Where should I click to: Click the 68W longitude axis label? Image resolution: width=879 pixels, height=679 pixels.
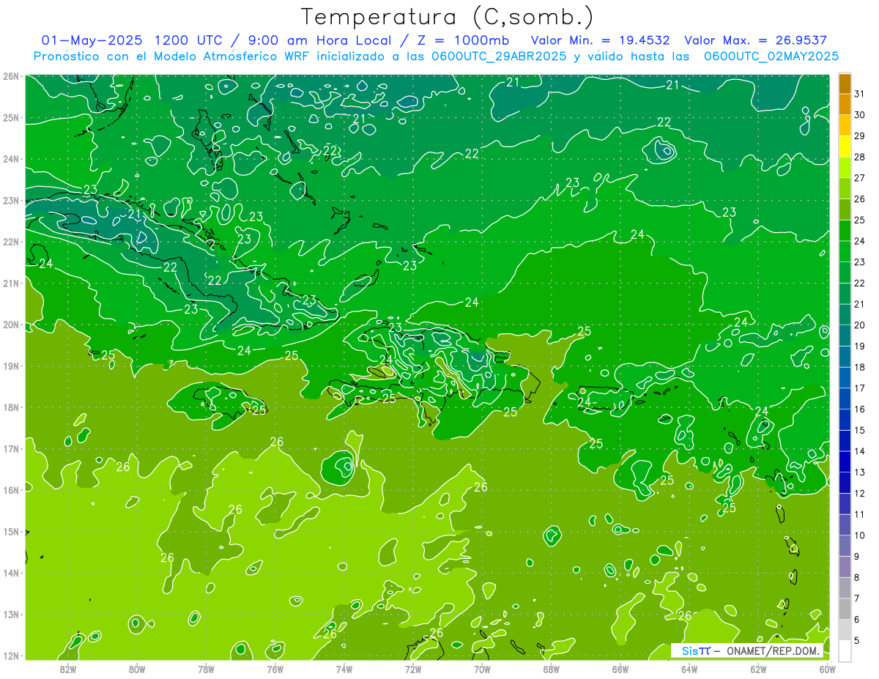(x=552, y=669)
